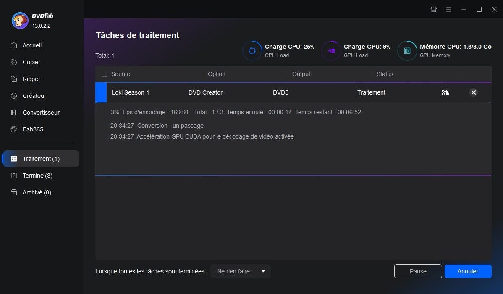Click 'Temps restant : 00:06:52' text

pyautogui.click(x=328, y=112)
